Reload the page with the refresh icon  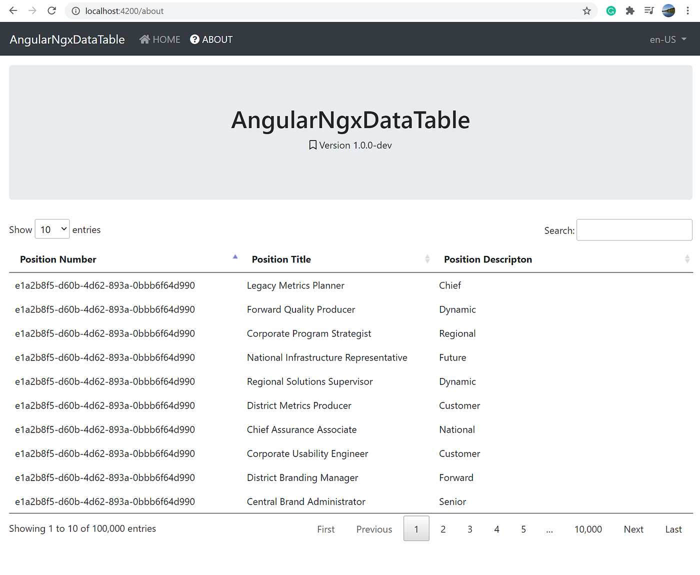[x=51, y=10]
